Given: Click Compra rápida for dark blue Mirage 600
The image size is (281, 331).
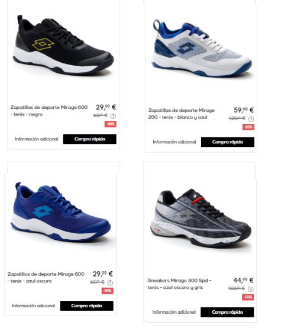Looking at the screenshot, I should (87, 306).
